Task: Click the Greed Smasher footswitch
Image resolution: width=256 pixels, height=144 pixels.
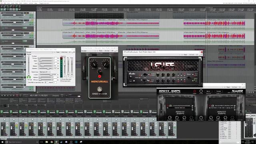Action: [x=100, y=89]
